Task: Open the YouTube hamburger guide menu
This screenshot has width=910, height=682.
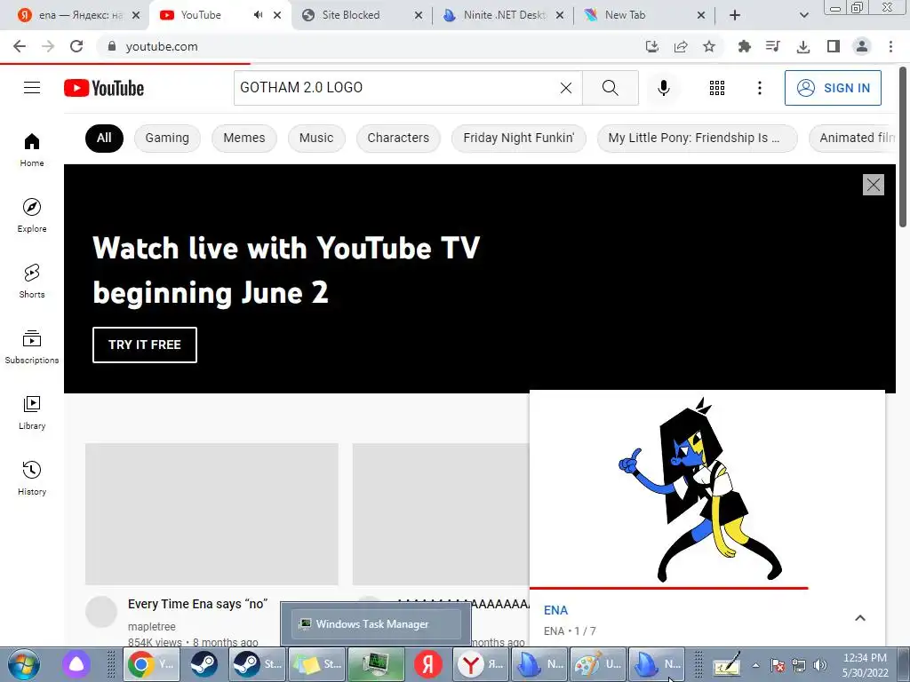Action: click(x=32, y=88)
